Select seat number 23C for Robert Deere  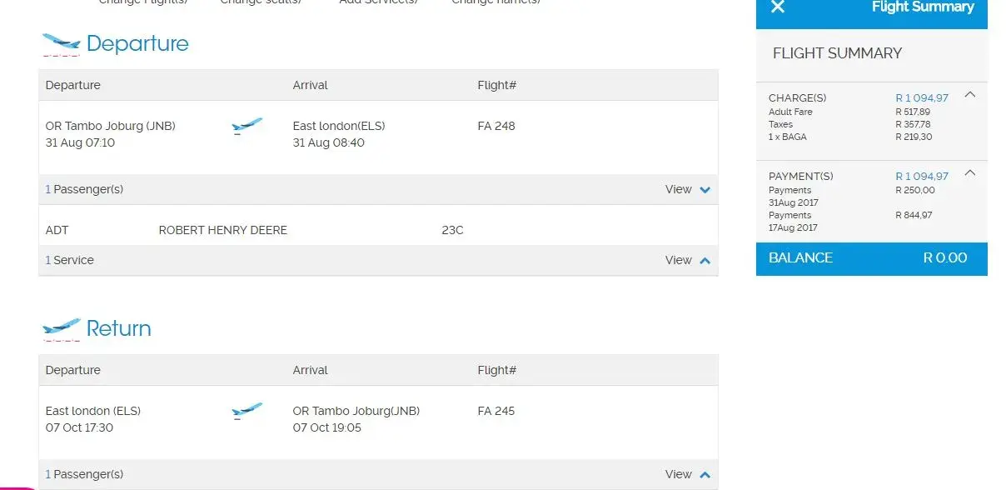click(452, 230)
